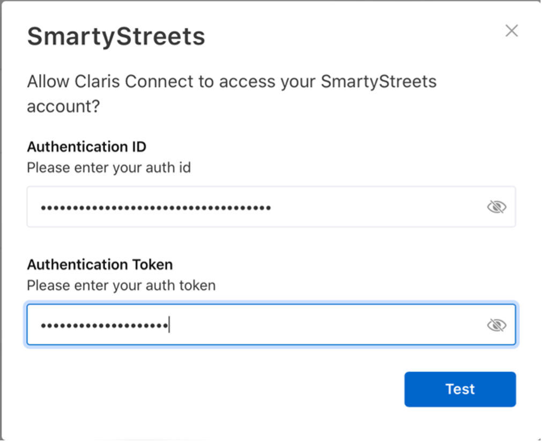
Task: Click the "Please enter your auth token" hint
Action: [x=121, y=286]
